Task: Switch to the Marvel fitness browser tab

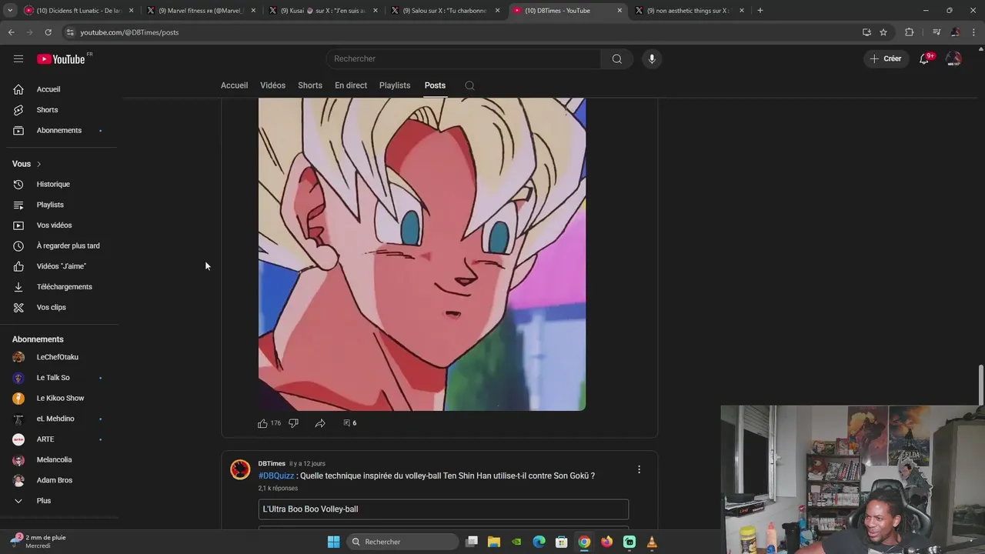Action: point(200,11)
